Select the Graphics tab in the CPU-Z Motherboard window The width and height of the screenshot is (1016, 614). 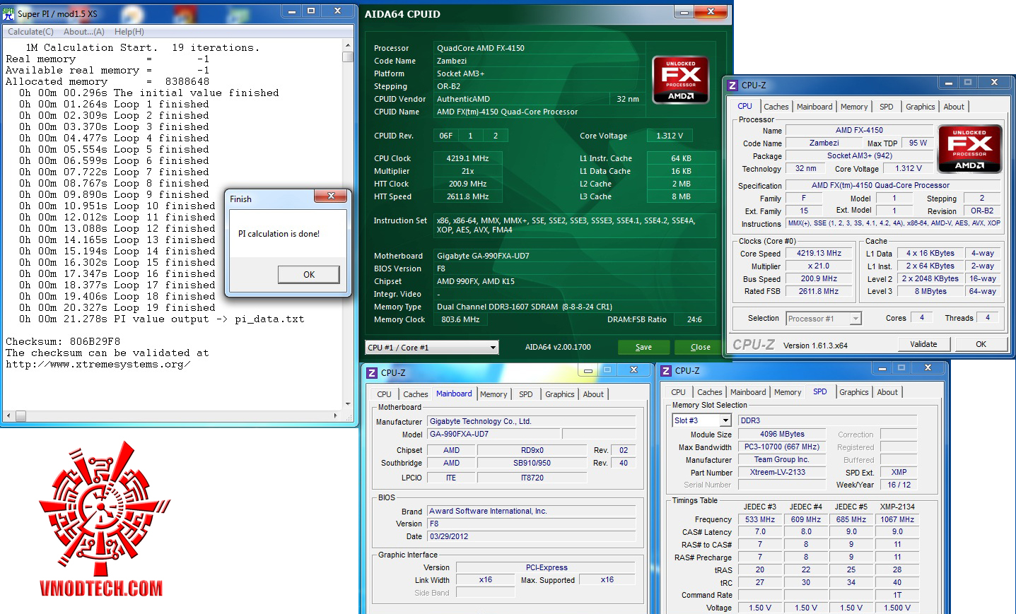point(559,394)
